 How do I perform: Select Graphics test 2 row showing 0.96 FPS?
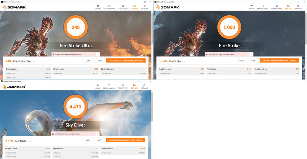pyautogui.click(x=28, y=77)
